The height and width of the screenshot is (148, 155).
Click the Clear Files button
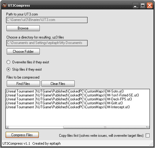[x=58, y=84]
